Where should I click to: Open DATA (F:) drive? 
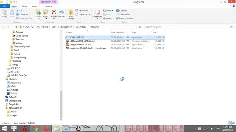pyautogui.click(x=15, y=72)
